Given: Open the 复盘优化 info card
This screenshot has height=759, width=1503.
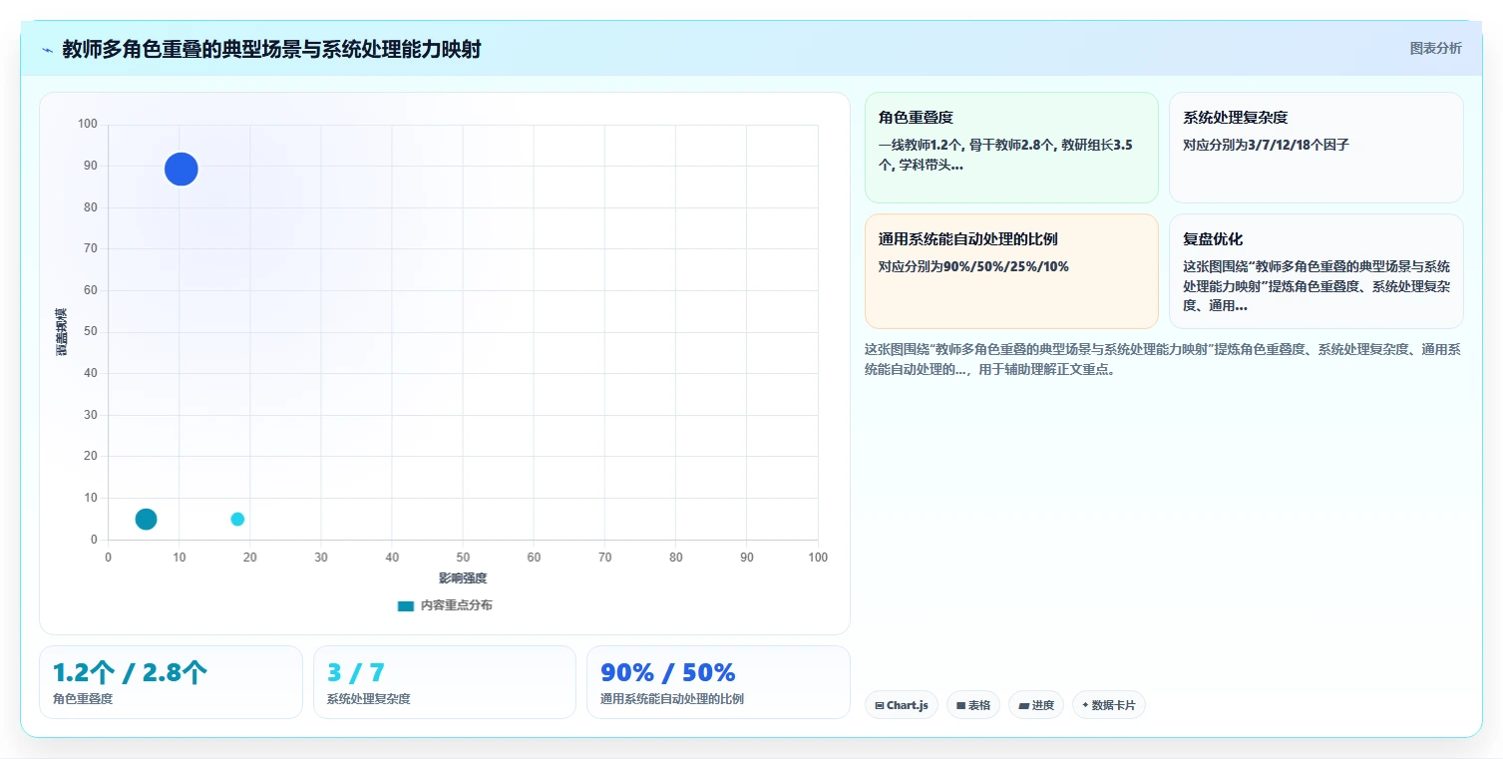Looking at the screenshot, I should (1315, 271).
